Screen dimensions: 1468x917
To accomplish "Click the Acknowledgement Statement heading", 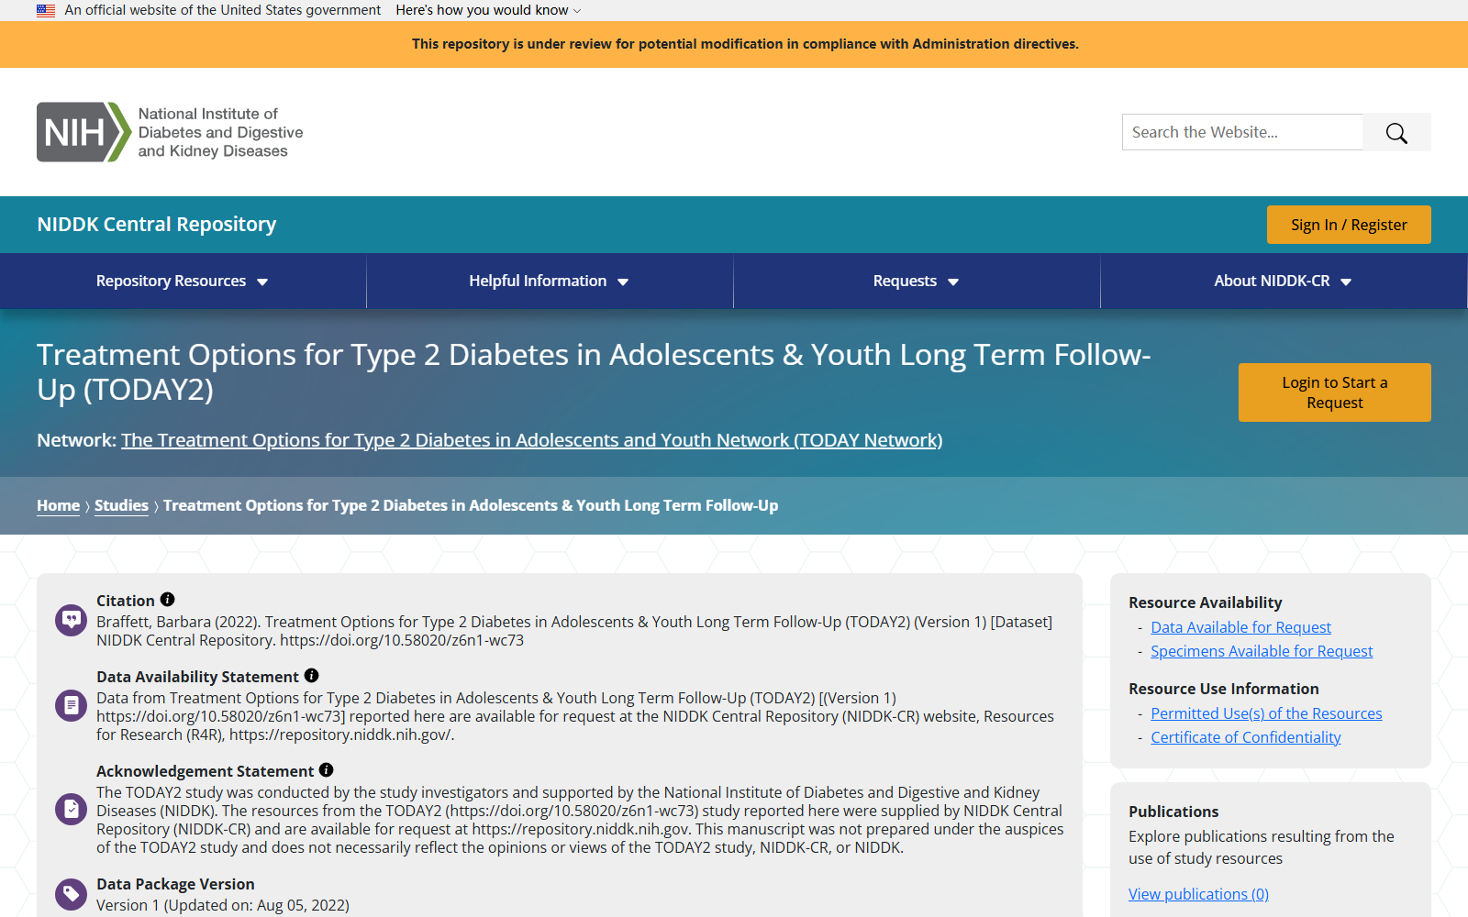I will coord(205,771).
